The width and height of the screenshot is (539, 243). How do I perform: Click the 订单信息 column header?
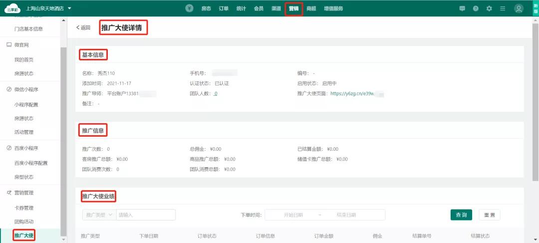pyautogui.click(x=266, y=236)
